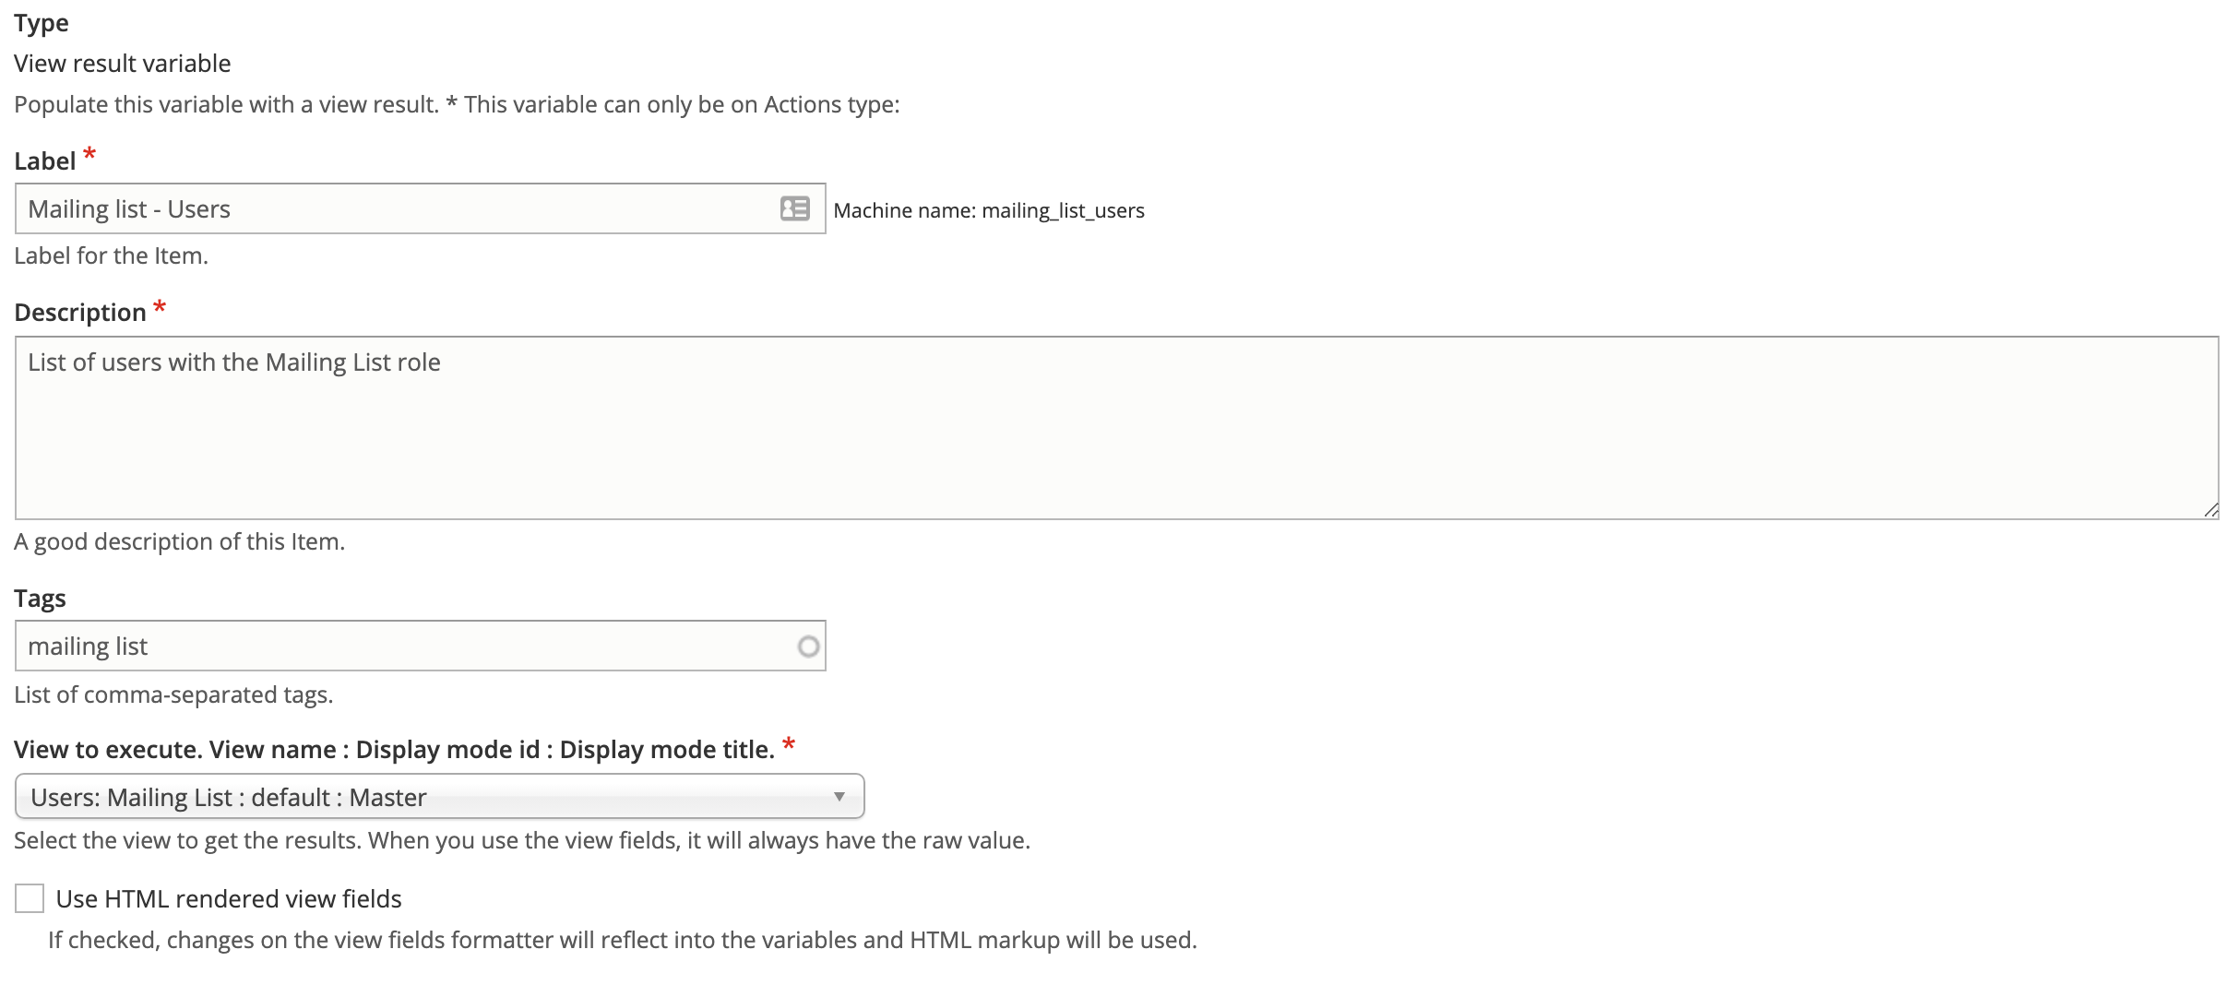Click 'Select the view to get the results' help text
The width and height of the screenshot is (2238, 985).
pos(522,840)
